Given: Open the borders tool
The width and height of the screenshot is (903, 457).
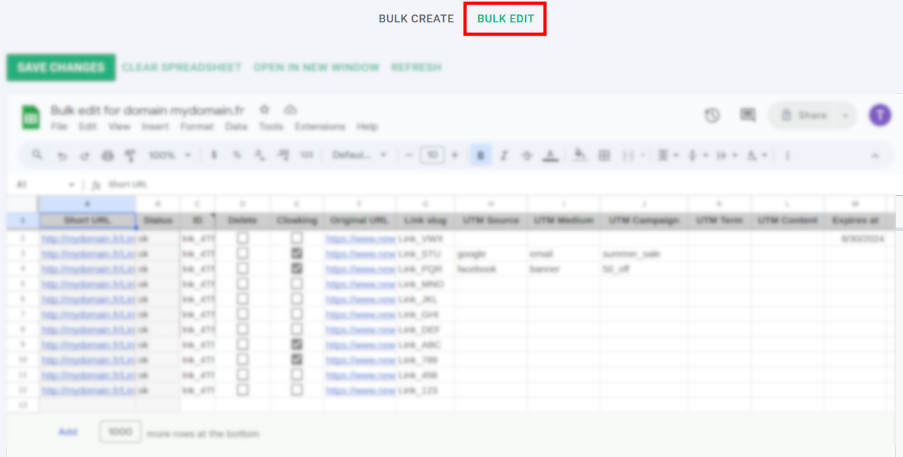Looking at the screenshot, I should [x=604, y=156].
